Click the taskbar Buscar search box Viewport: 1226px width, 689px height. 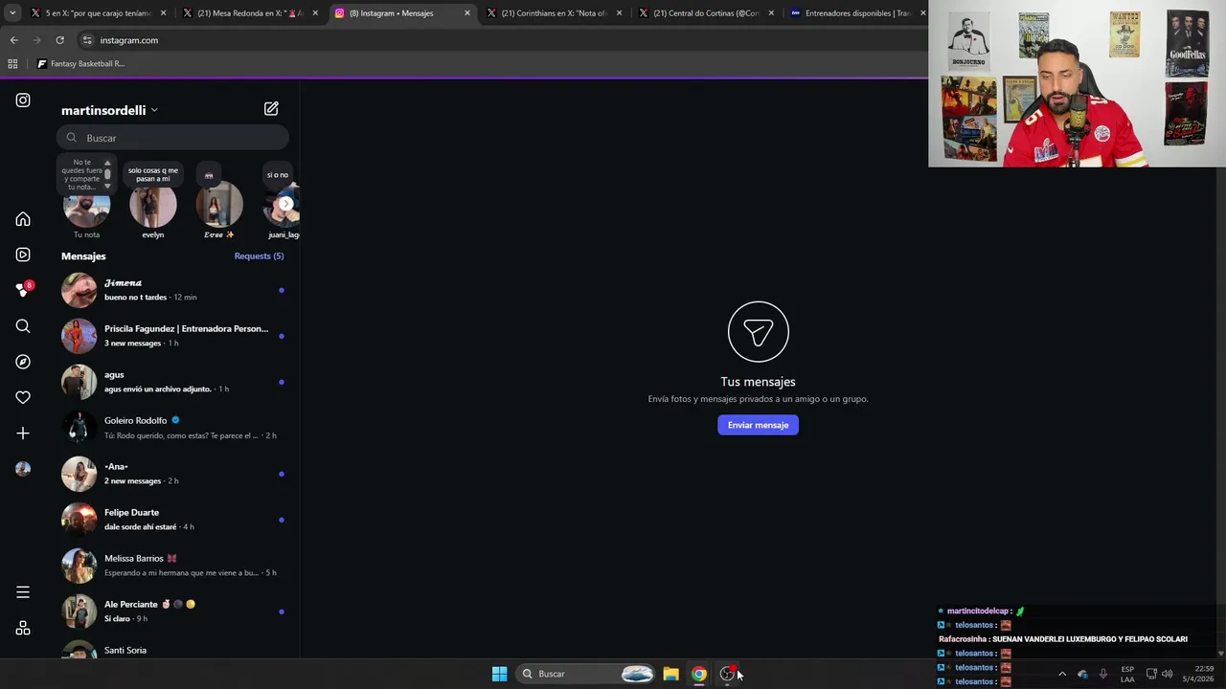pos(587,674)
